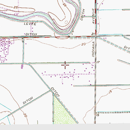
Task: Click the "INDIANA" road name label
Action: pos(93,49)
